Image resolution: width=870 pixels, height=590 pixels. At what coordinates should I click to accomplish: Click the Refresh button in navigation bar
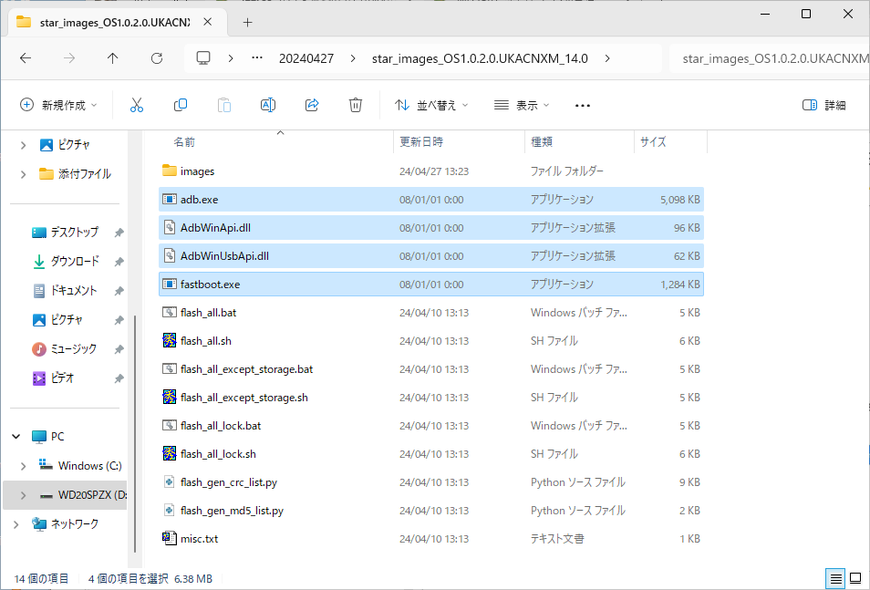coord(157,58)
